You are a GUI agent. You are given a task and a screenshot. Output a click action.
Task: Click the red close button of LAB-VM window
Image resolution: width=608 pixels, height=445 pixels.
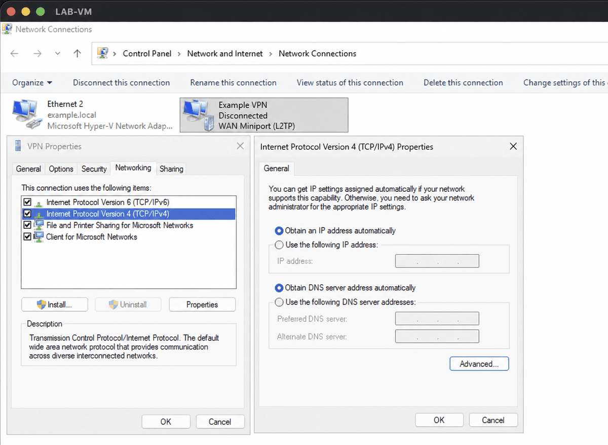coord(11,11)
